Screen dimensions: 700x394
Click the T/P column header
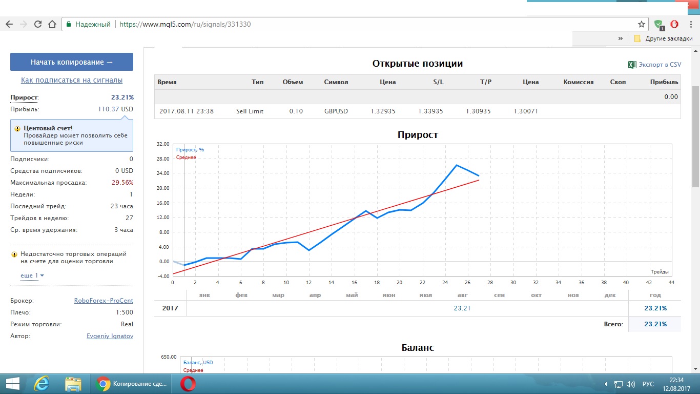point(486,82)
